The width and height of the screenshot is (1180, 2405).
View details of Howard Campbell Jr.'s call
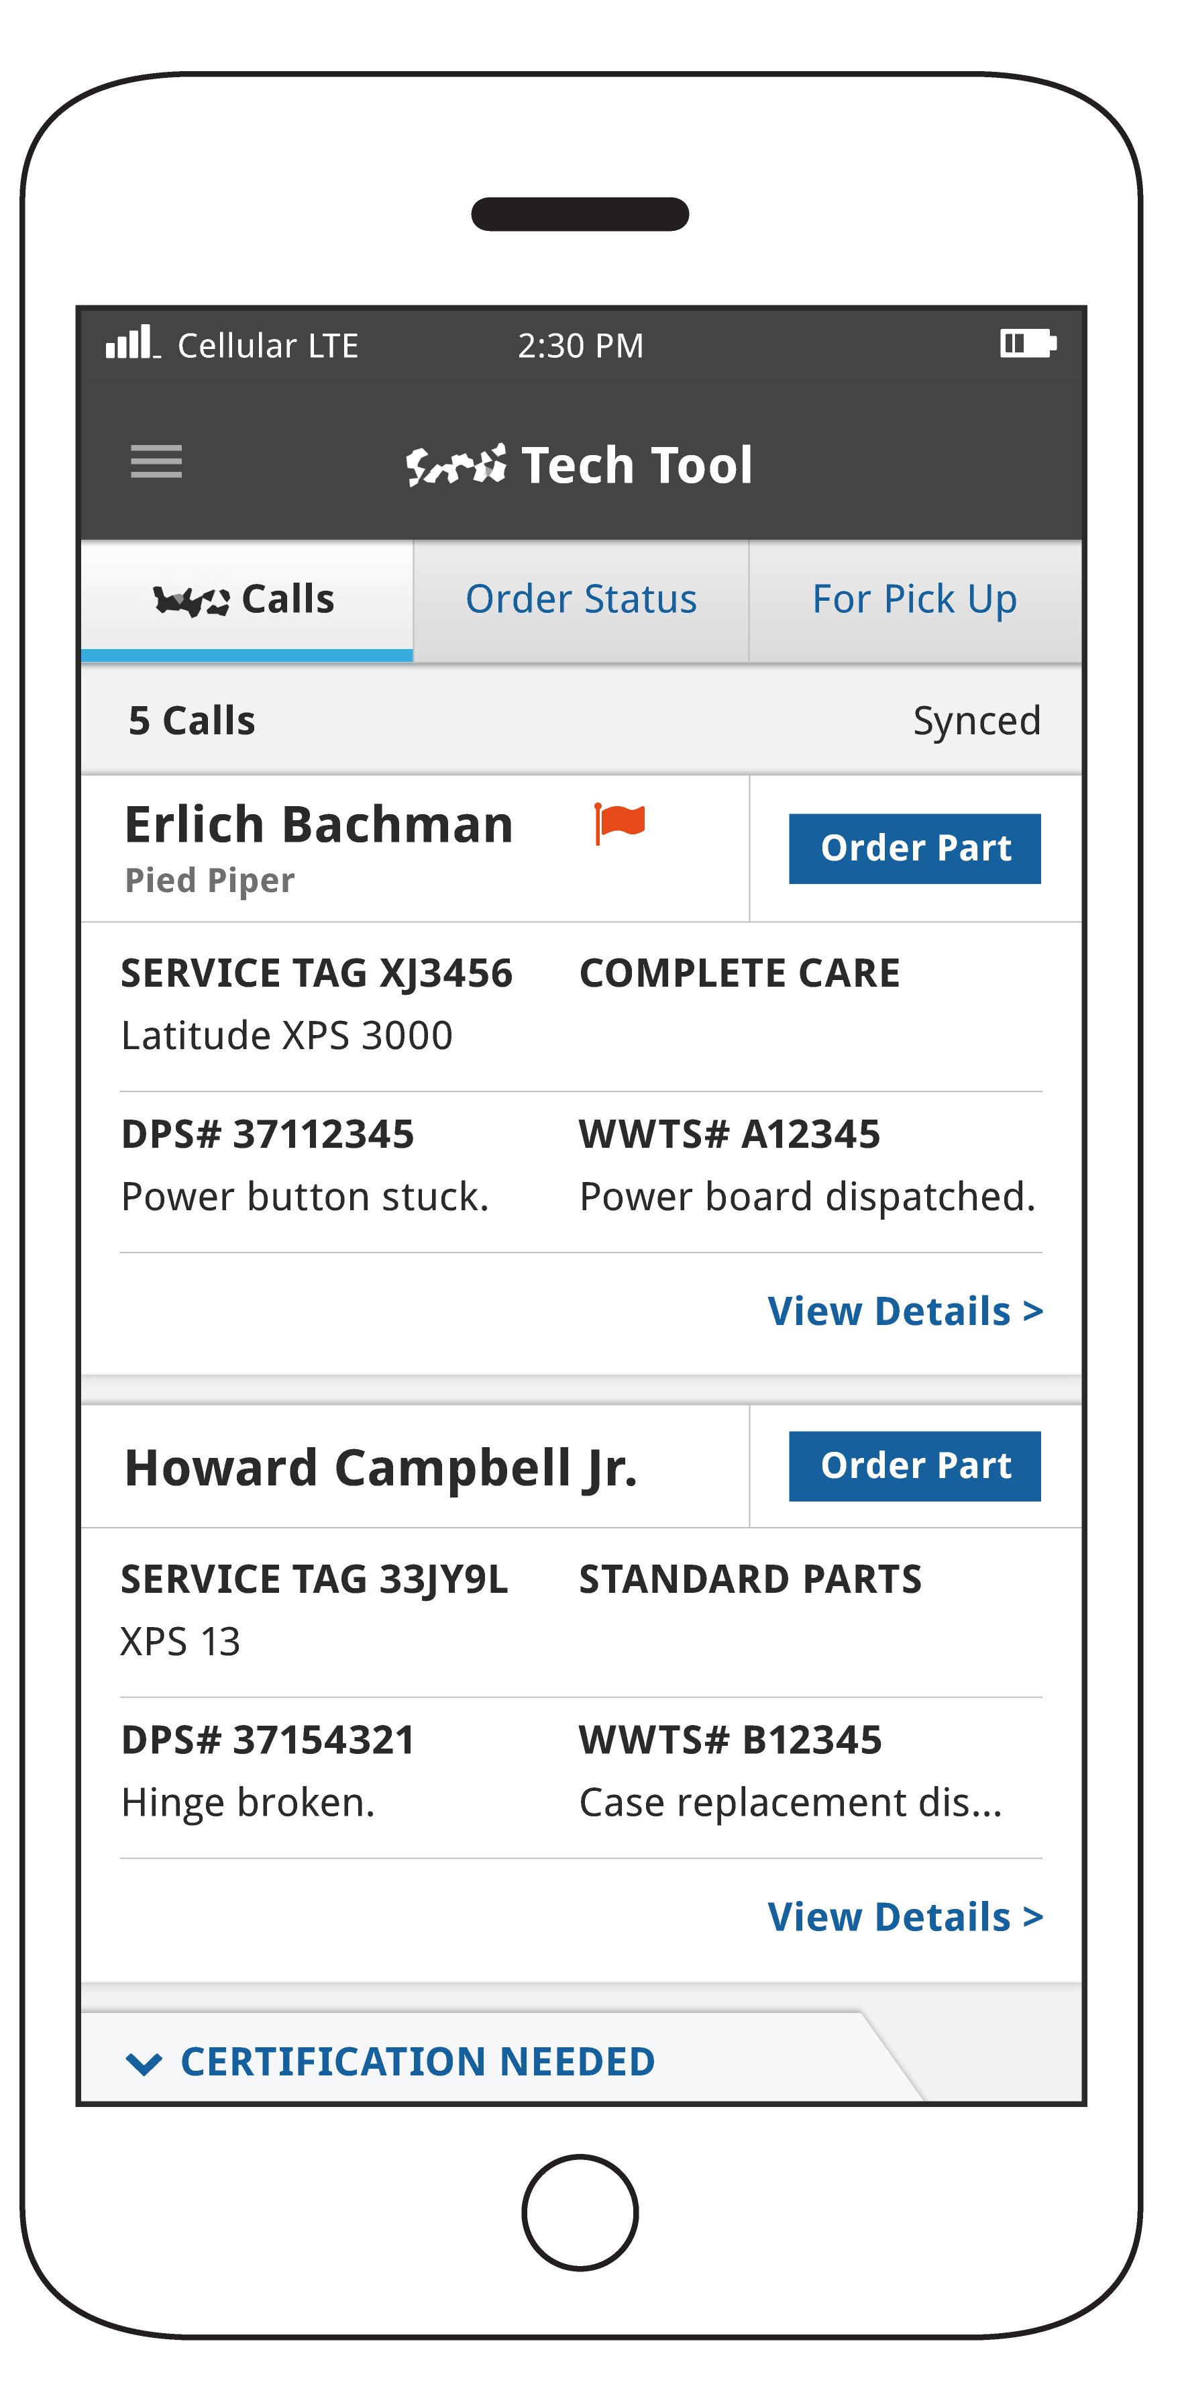pyautogui.click(x=905, y=1918)
